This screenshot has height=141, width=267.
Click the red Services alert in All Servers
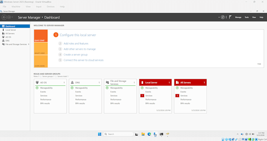(177, 96)
